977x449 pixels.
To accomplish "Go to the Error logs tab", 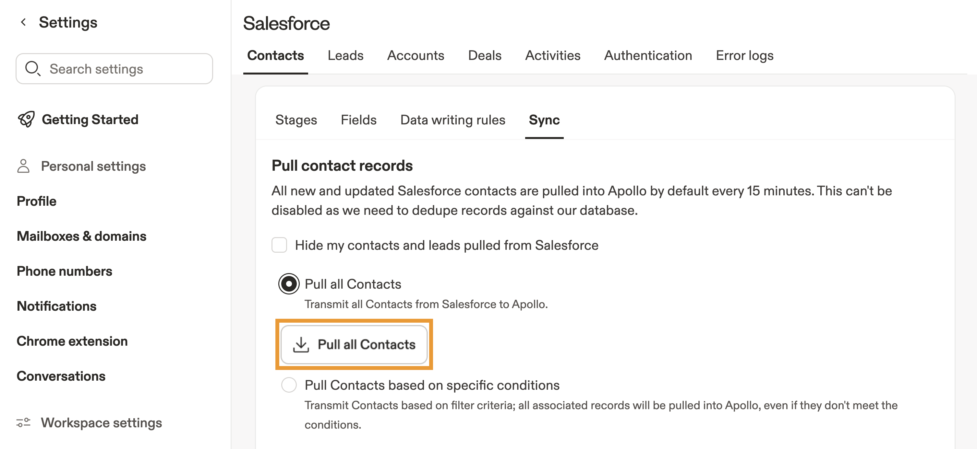I will [x=744, y=56].
